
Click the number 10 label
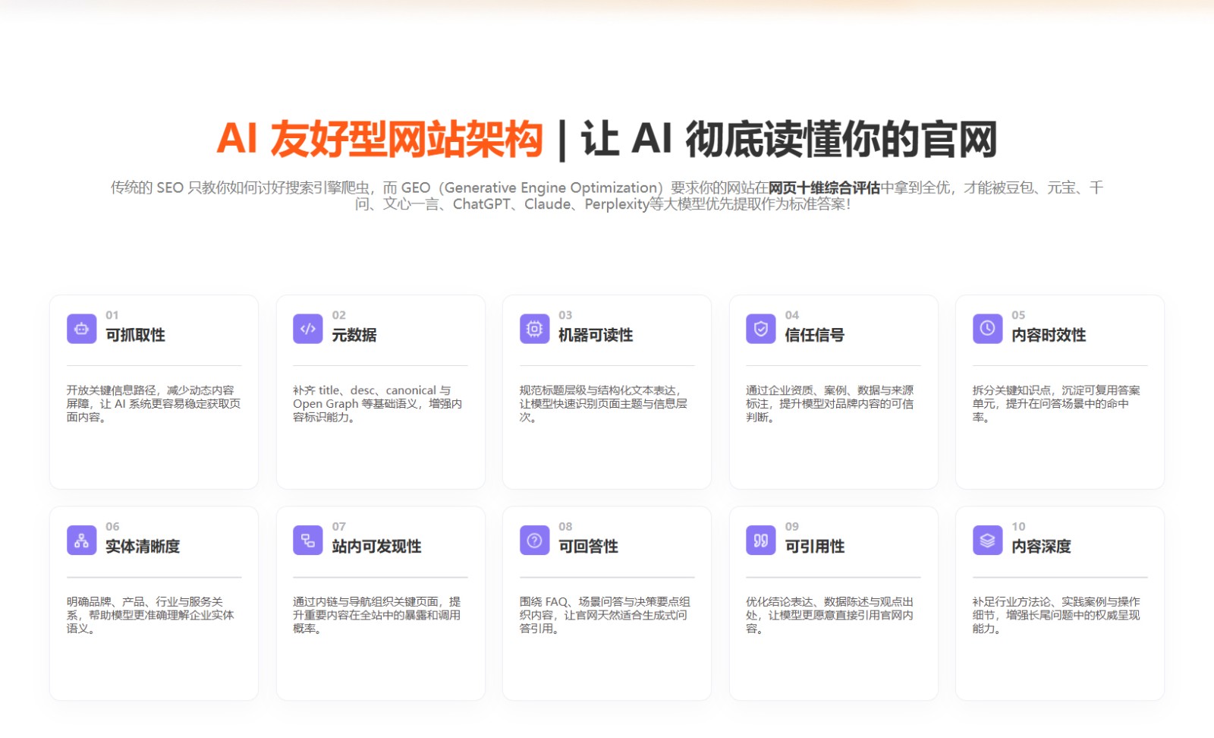tap(1018, 527)
